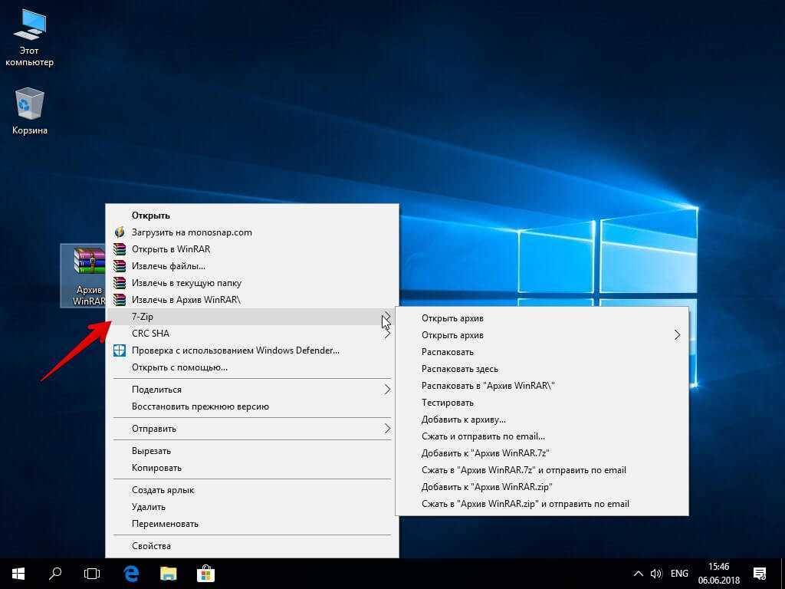The width and height of the screenshot is (785, 589).
Task: Open Microsoft Store from taskbar
Action: pyautogui.click(x=205, y=574)
